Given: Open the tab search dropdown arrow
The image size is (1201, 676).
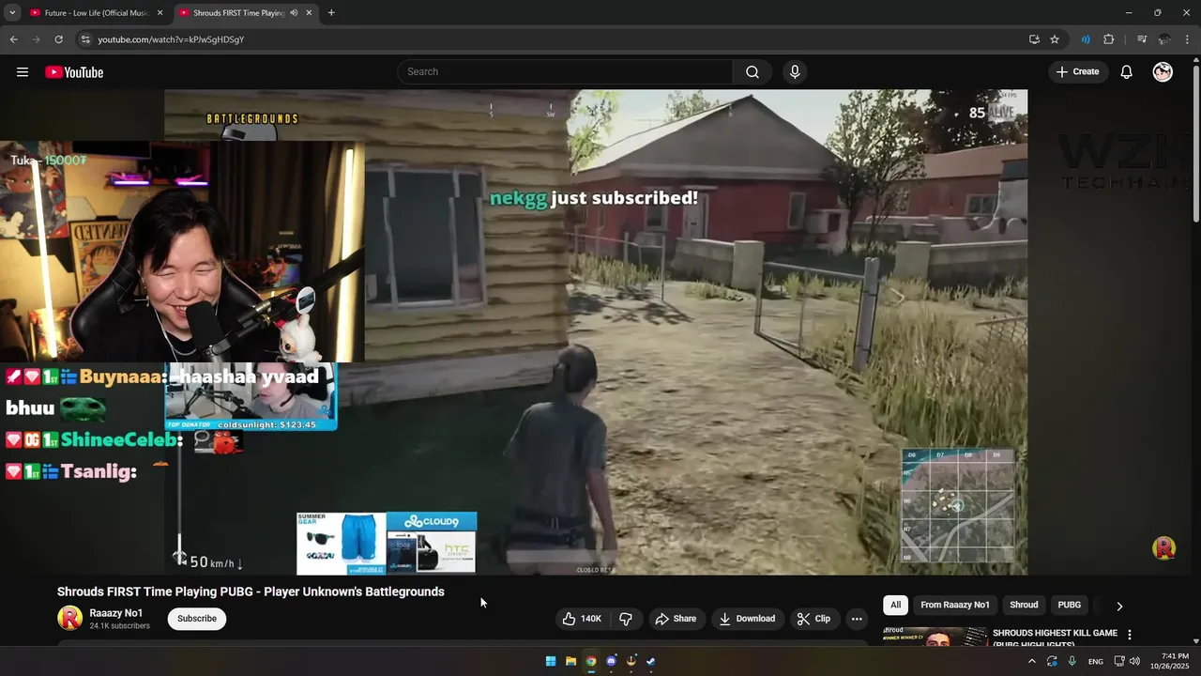Looking at the screenshot, I should (12, 13).
